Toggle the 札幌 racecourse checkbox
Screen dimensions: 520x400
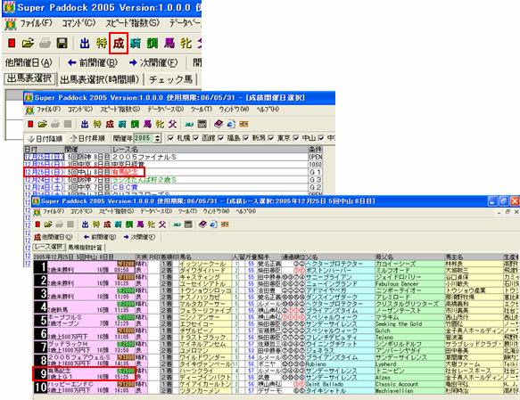(x=170, y=138)
